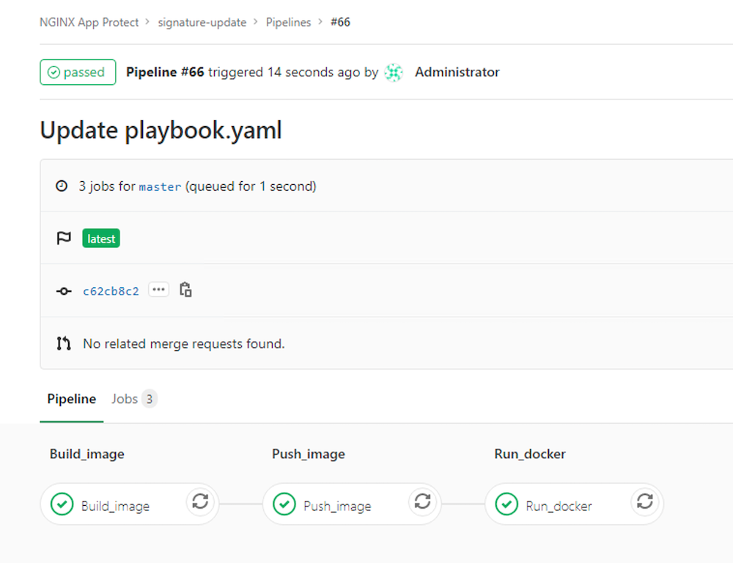Click 'No related merge requests found.' text
This screenshot has height=563, width=733.
point(184,344)
